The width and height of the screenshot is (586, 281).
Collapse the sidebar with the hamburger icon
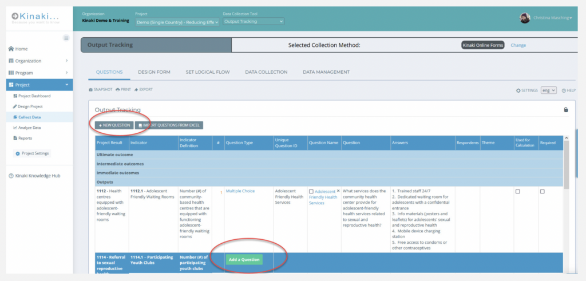tap(66, 38)
